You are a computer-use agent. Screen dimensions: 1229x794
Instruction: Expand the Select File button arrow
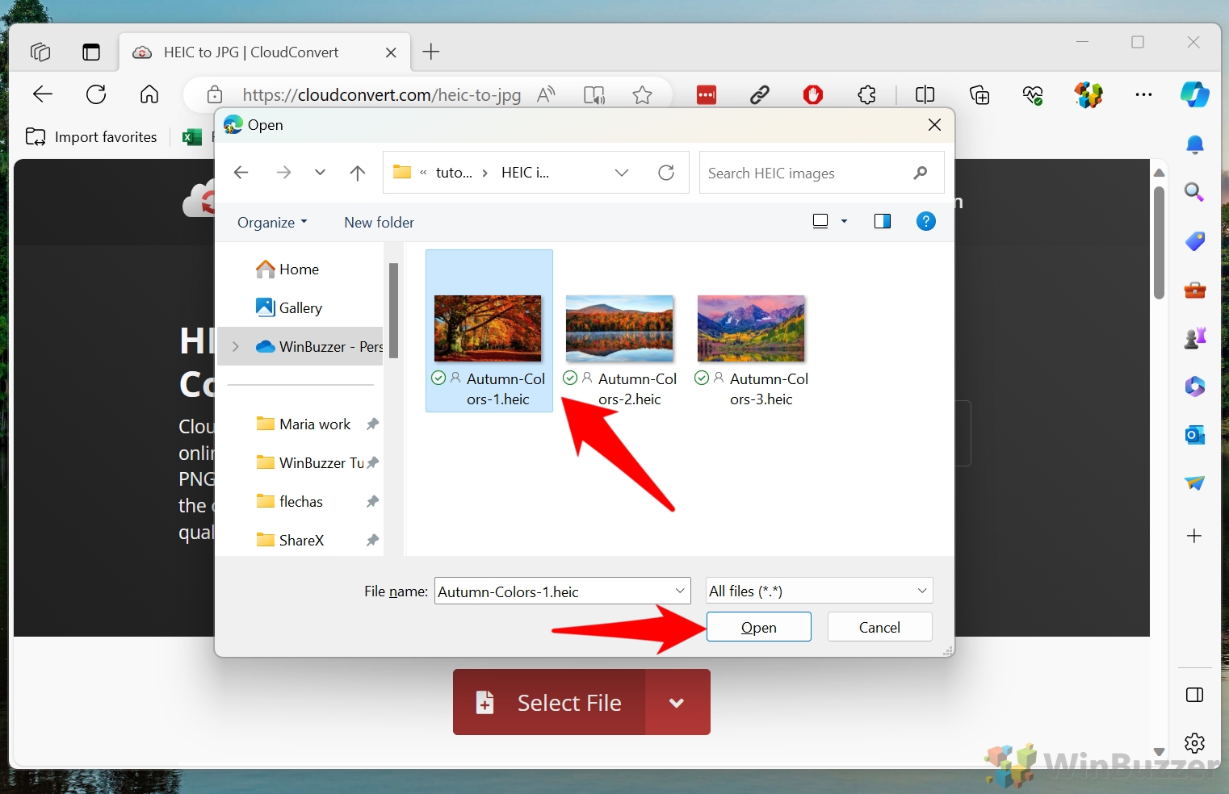(677, 702)
